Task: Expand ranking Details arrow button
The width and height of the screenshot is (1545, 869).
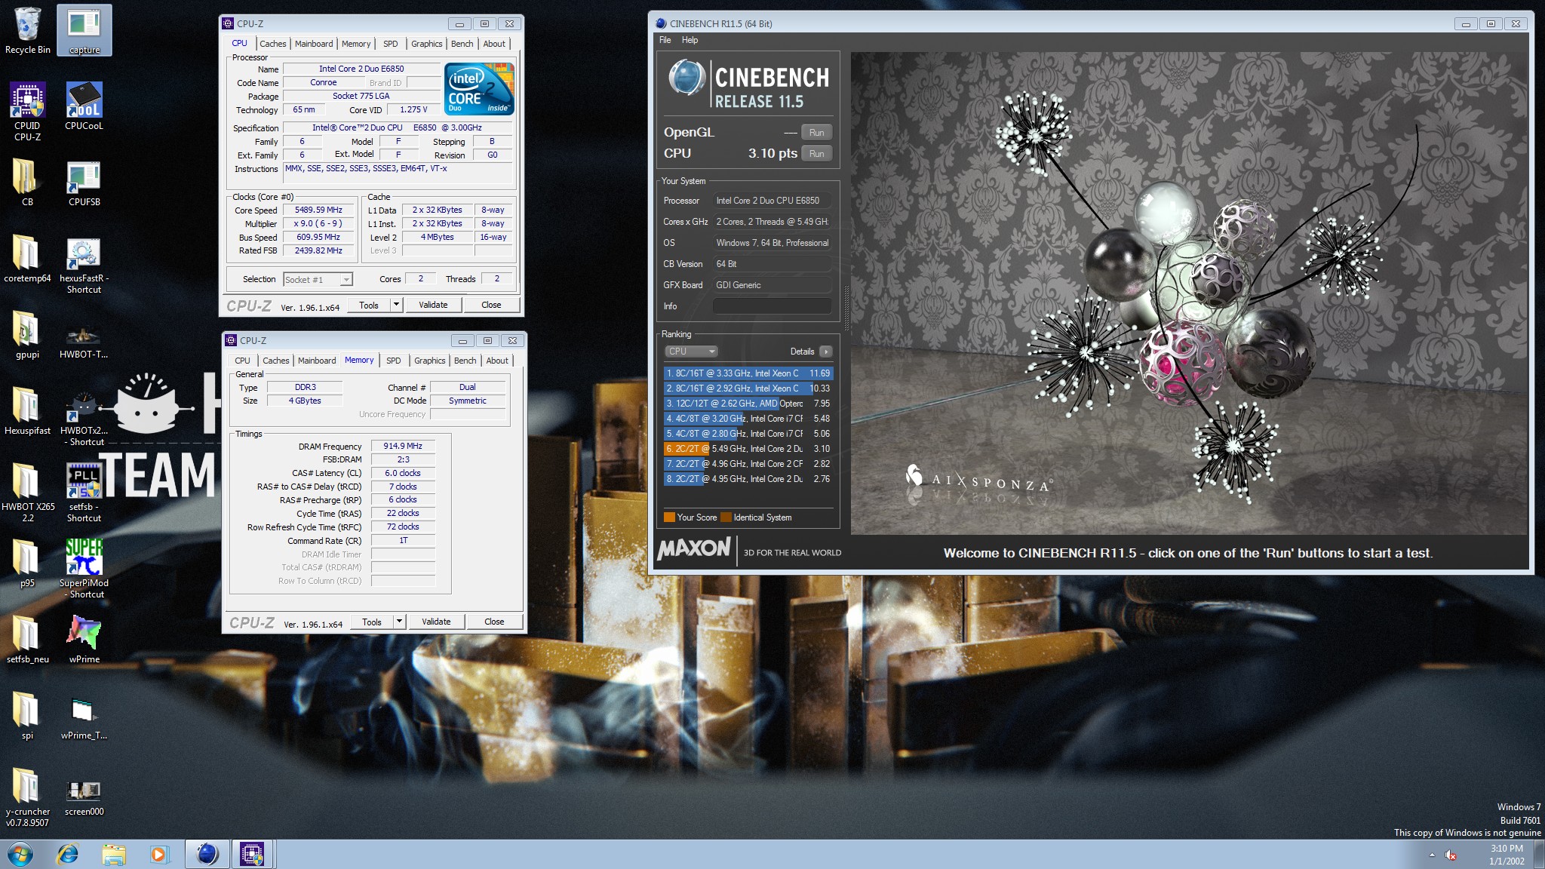Action: click(x=826, y=352)
